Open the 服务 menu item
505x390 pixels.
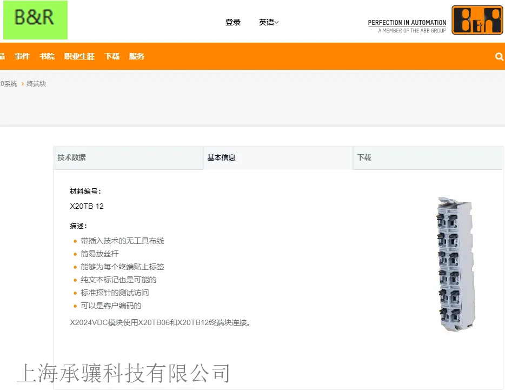pyautogui.click(x=137, y=56)
